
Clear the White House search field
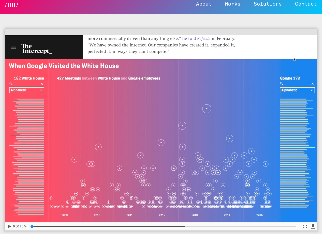coord(42,84)
